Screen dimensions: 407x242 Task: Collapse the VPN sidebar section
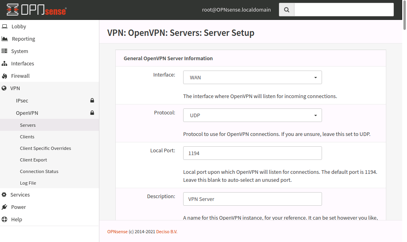coord(15,88)
